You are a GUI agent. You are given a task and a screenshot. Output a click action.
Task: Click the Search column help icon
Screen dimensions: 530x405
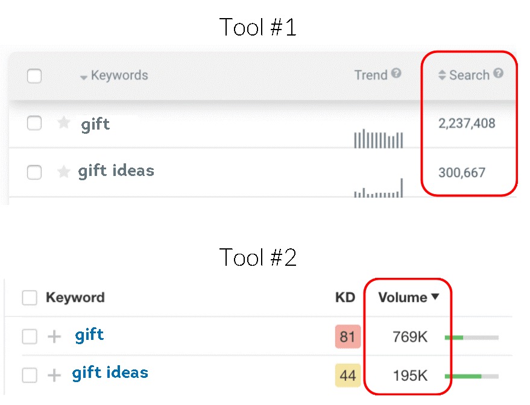click(498, 74)
